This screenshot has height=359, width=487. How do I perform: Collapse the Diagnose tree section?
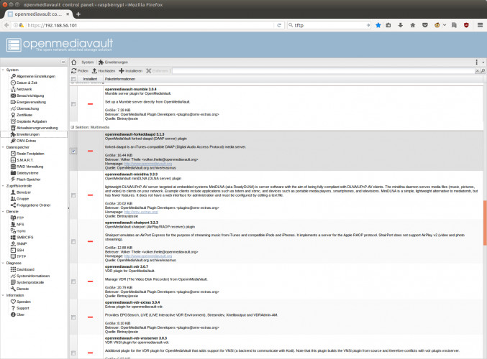point(3,264)
